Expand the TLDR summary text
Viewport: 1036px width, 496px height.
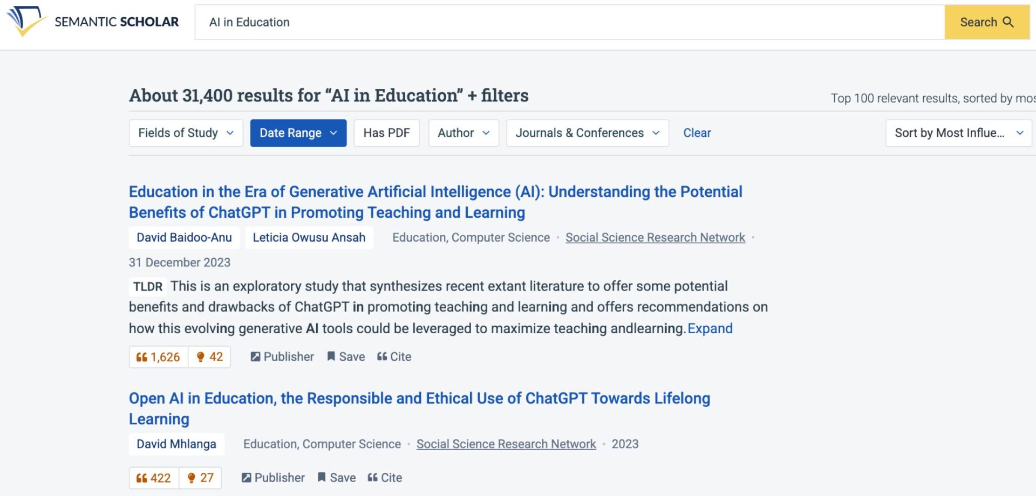pyautogui.click(x=710, y=329)
